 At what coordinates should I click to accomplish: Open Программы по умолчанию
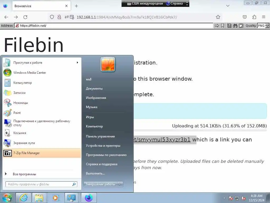point(106,155)
